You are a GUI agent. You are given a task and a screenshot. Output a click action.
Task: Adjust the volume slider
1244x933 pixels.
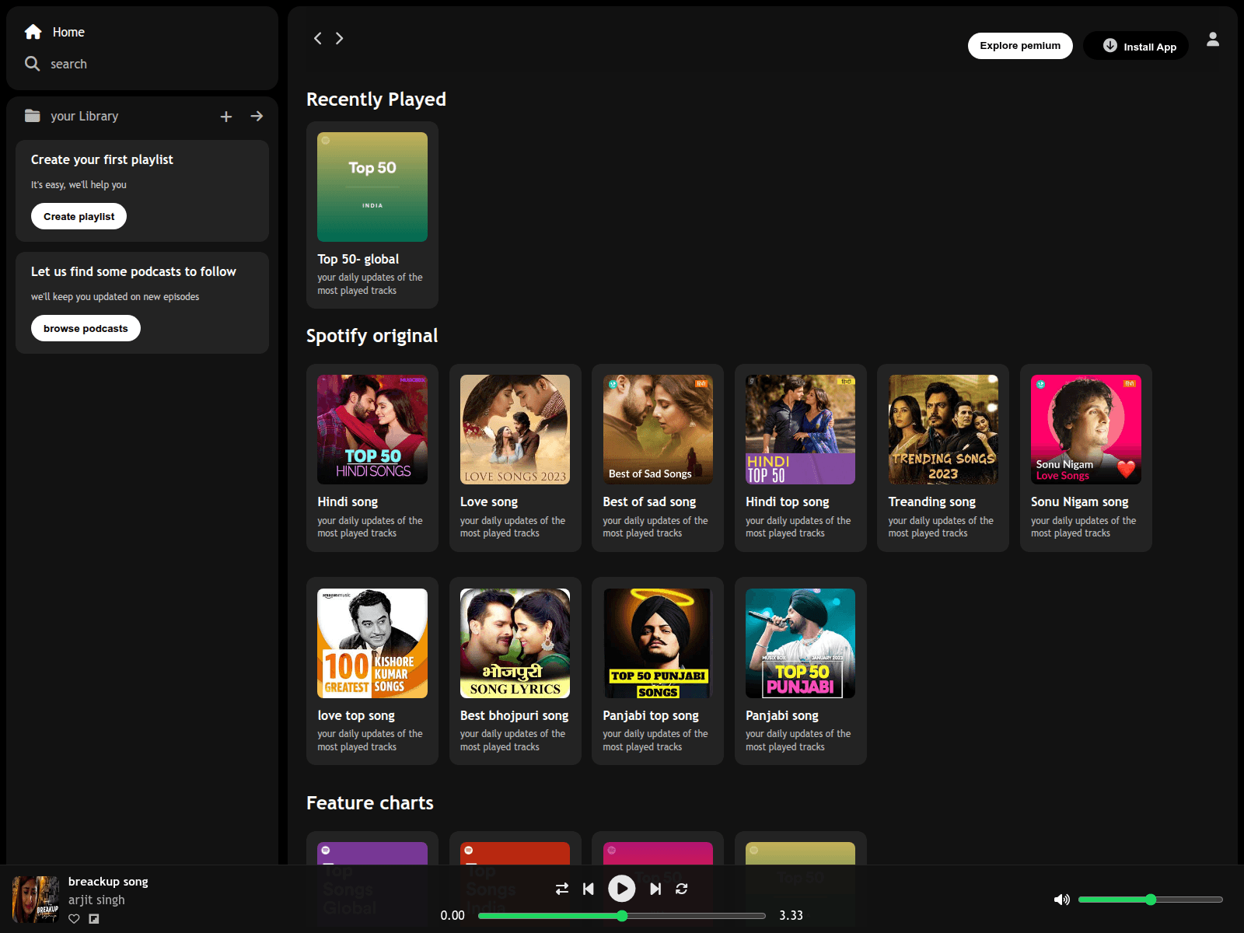click(x=1151, y=900)
